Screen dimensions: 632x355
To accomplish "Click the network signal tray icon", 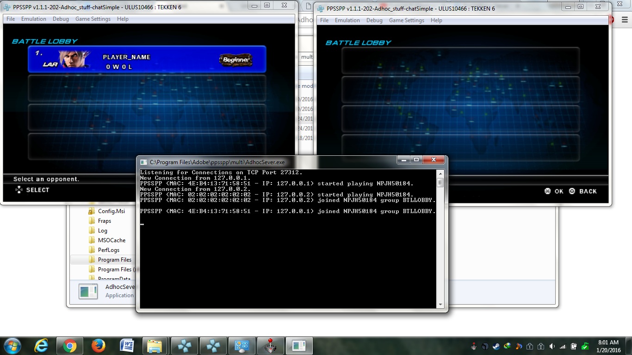I will (563, 346).
